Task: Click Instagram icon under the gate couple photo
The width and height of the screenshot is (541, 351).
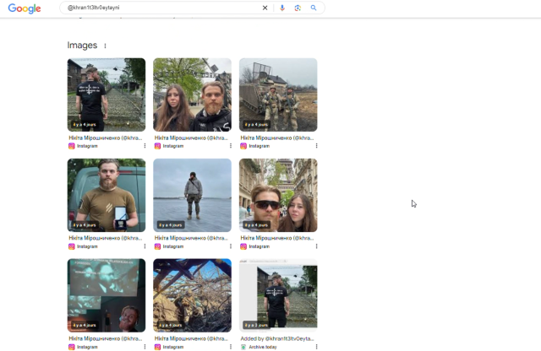Action: 157,146
